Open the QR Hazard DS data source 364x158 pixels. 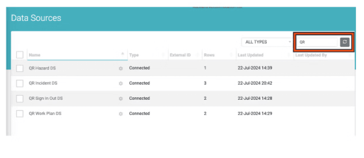(42, 68)
